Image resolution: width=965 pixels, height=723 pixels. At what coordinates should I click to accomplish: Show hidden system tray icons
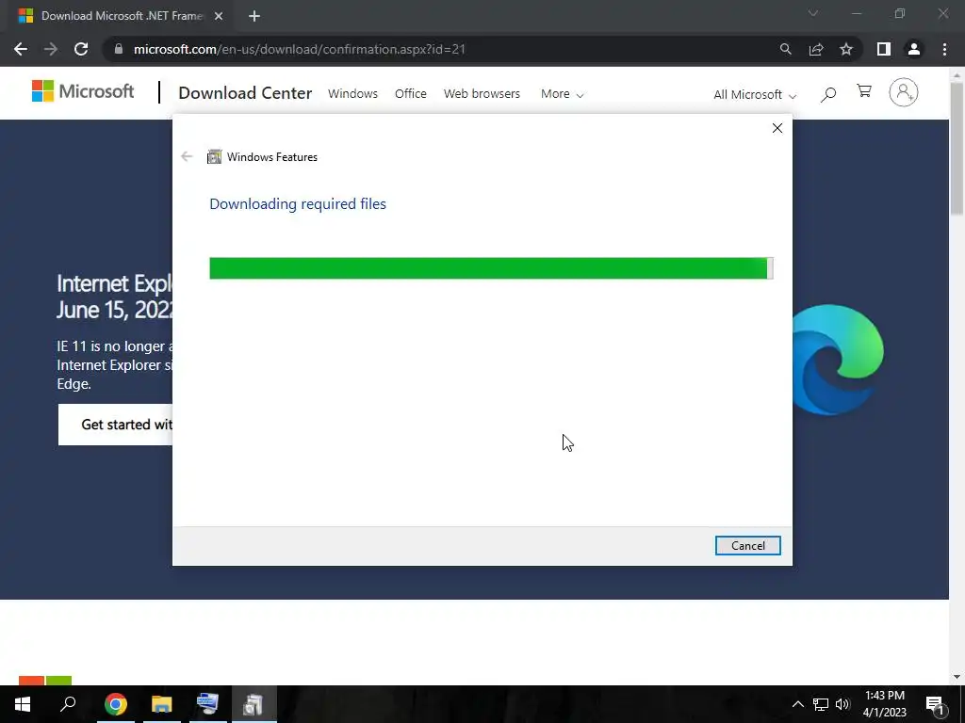[x=797, y=704]
